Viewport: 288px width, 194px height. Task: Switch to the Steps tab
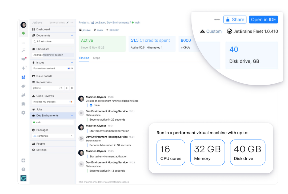[97, 58]
